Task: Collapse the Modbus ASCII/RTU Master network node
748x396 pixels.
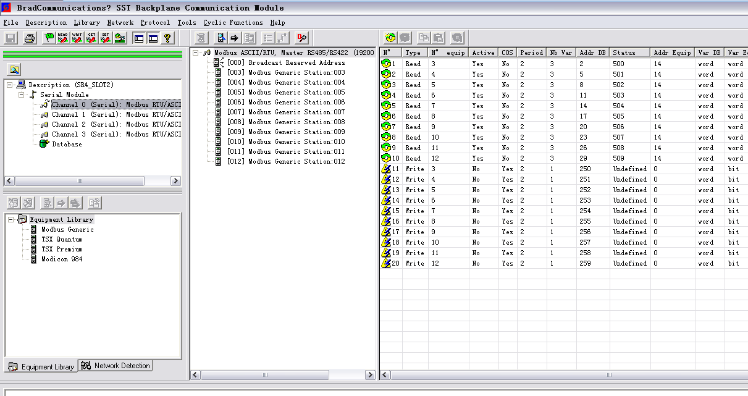Action: tap(196, 53)
